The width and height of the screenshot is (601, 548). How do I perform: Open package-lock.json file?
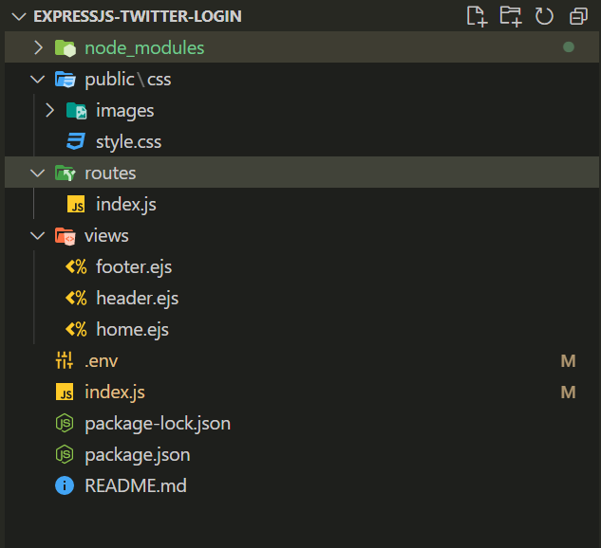(157, 424)
